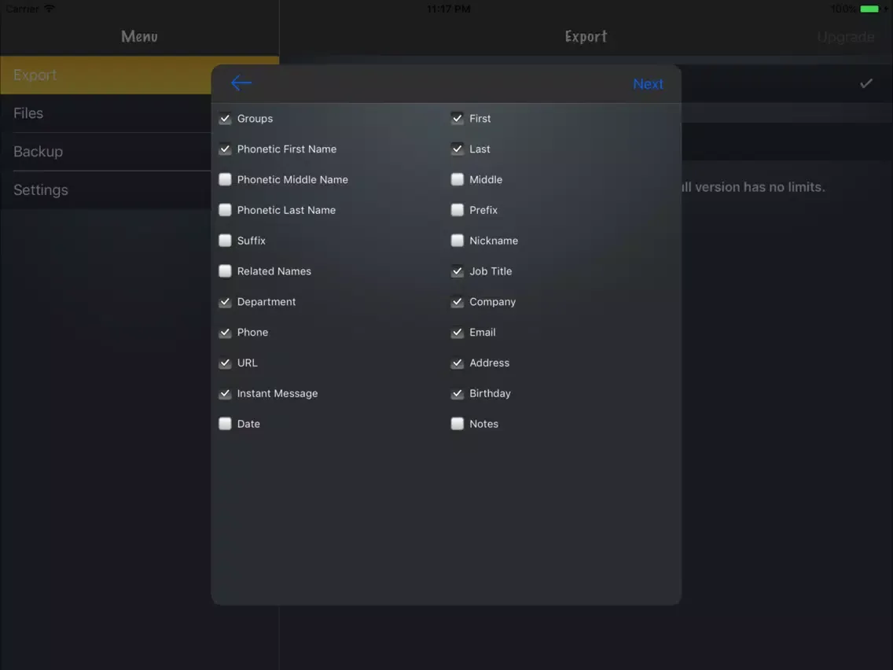Tap the Next button
The width and height of the screenshot is (893, 670).
[648, 83]
